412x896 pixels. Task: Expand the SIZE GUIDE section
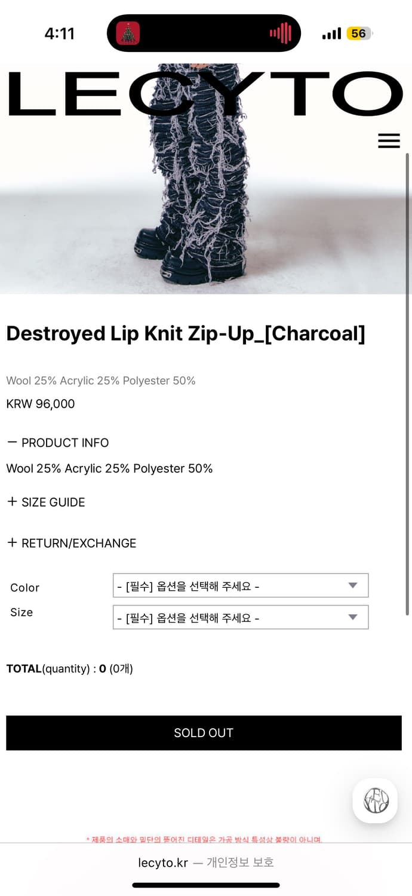45,502
